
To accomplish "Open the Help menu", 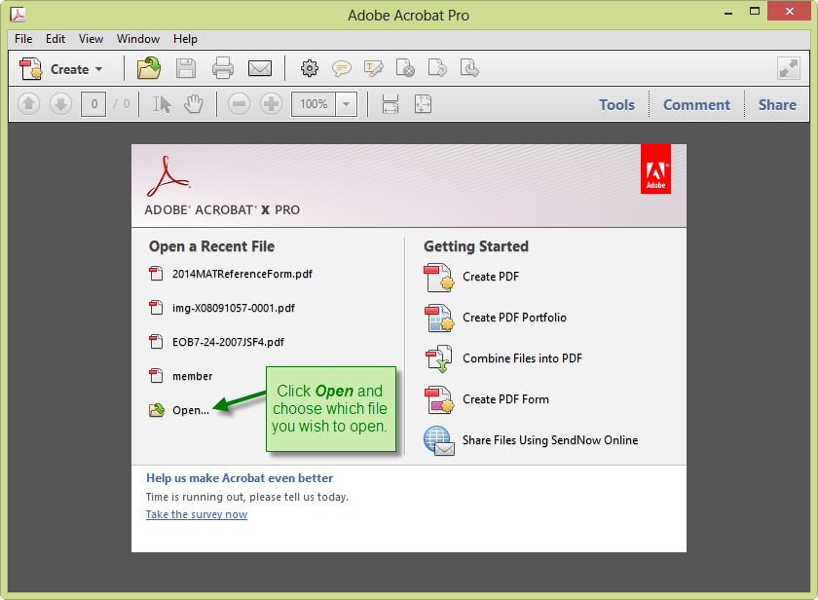I will pos(185,39).
